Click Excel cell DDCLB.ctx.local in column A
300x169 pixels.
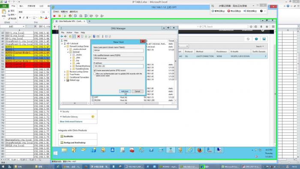[x=19, y=145]
